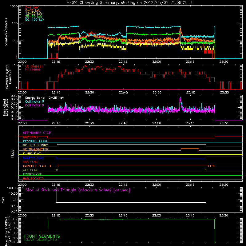The image size is (246, 246).
Task: Select the Collimator 8 legend label
Action: pyautogui.click(x=34, y=102)
